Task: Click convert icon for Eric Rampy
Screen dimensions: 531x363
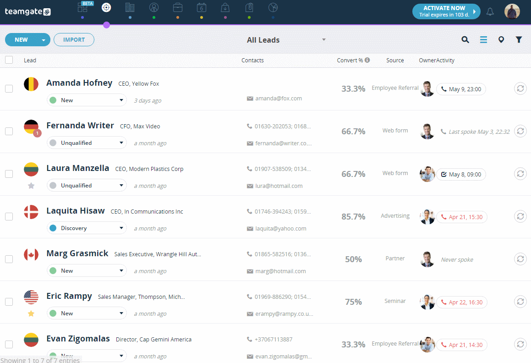Action: pos(520,302)
